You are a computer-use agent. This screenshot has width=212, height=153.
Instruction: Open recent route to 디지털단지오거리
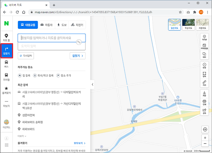coord(52,94)
